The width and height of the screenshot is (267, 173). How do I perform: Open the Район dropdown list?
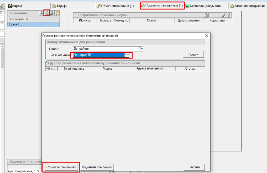point(141,49)
